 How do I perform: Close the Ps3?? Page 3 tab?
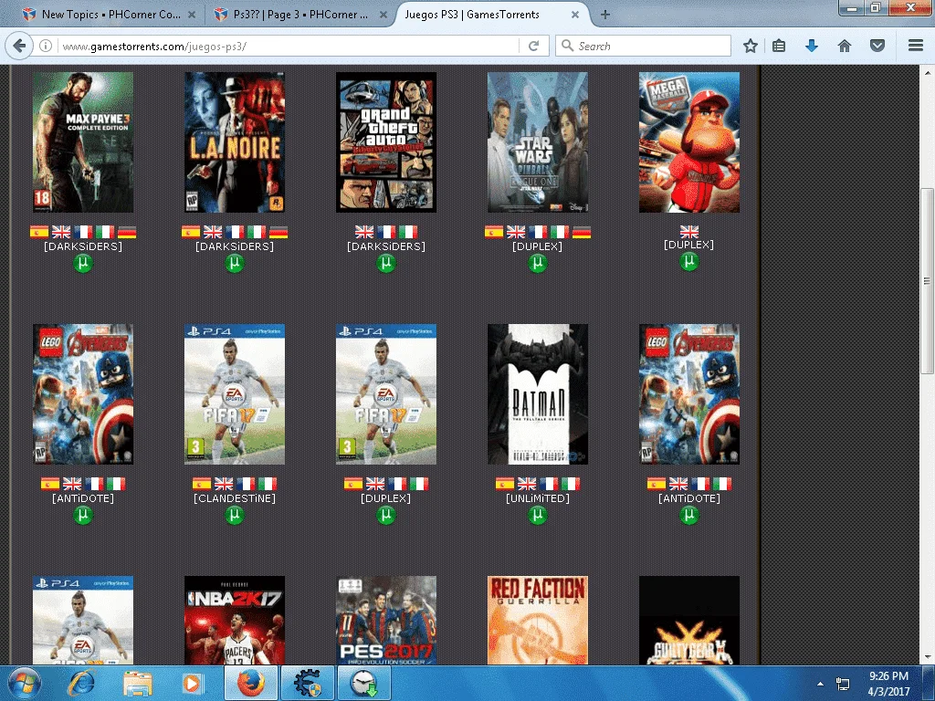[x=383, y=15]
